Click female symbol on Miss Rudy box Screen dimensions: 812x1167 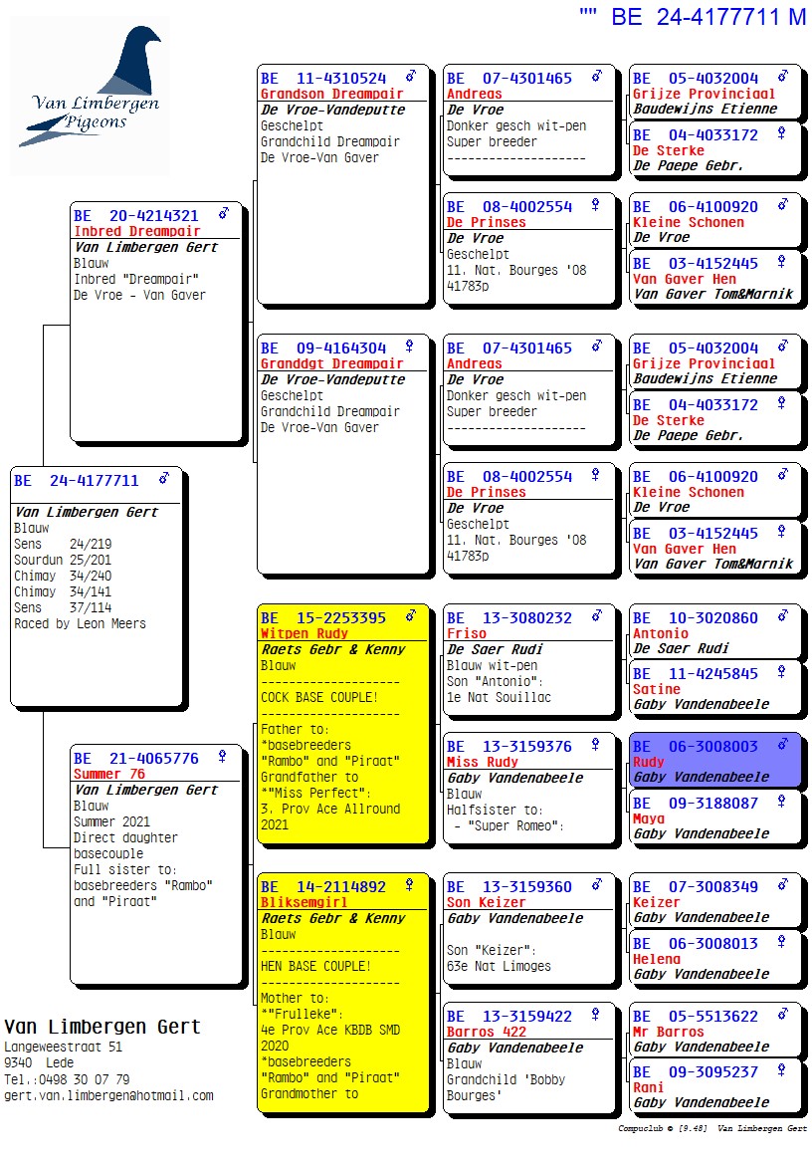[x=596, y=745]
